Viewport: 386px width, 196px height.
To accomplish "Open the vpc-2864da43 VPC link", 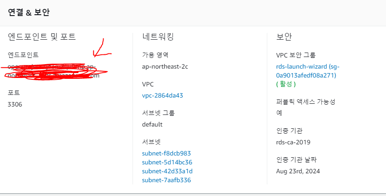I will coord(162,95).
